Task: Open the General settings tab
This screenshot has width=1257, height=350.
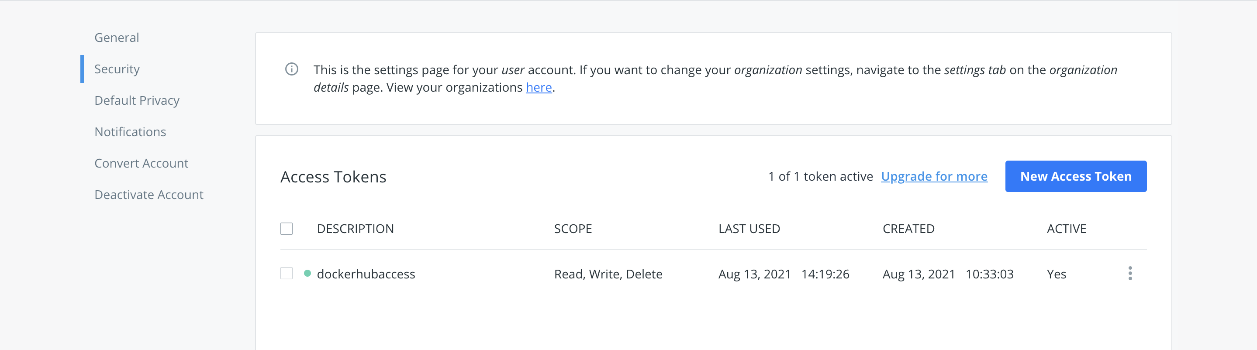Action: [x=117, y=38]
